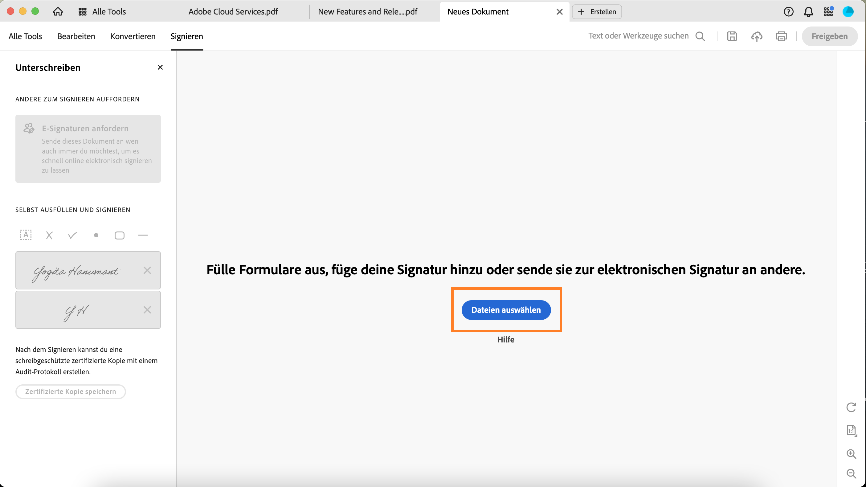Click the Erstellen button
The width and height of the screenshot is (866, 487).
597,12
